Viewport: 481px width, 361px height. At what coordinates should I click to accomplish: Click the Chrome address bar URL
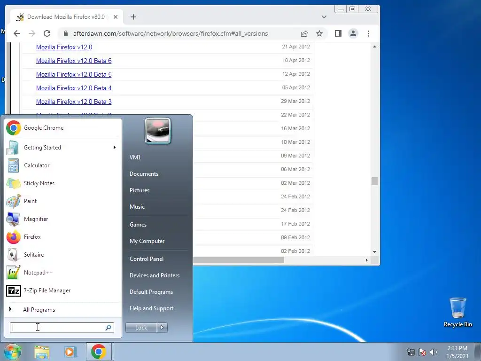[x=170, y=33]
